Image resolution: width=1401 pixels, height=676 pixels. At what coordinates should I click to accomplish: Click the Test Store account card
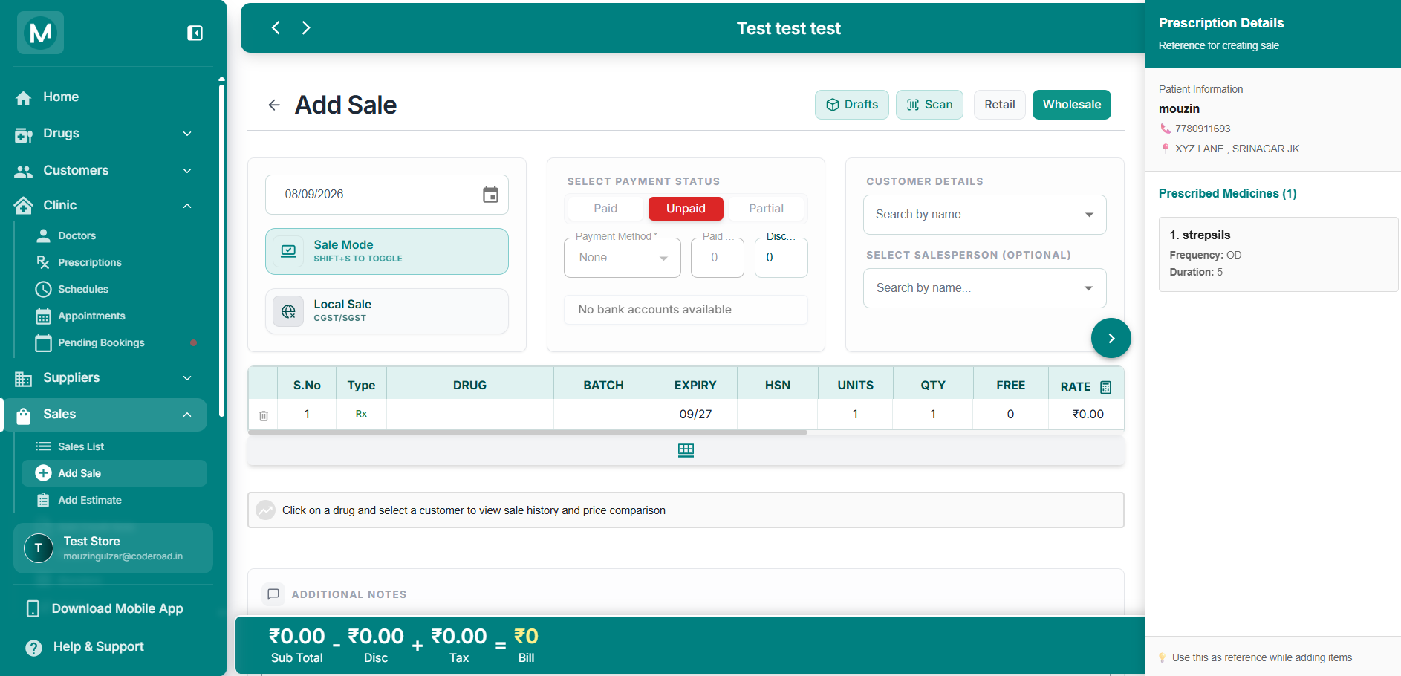click(x=113, y=548)
